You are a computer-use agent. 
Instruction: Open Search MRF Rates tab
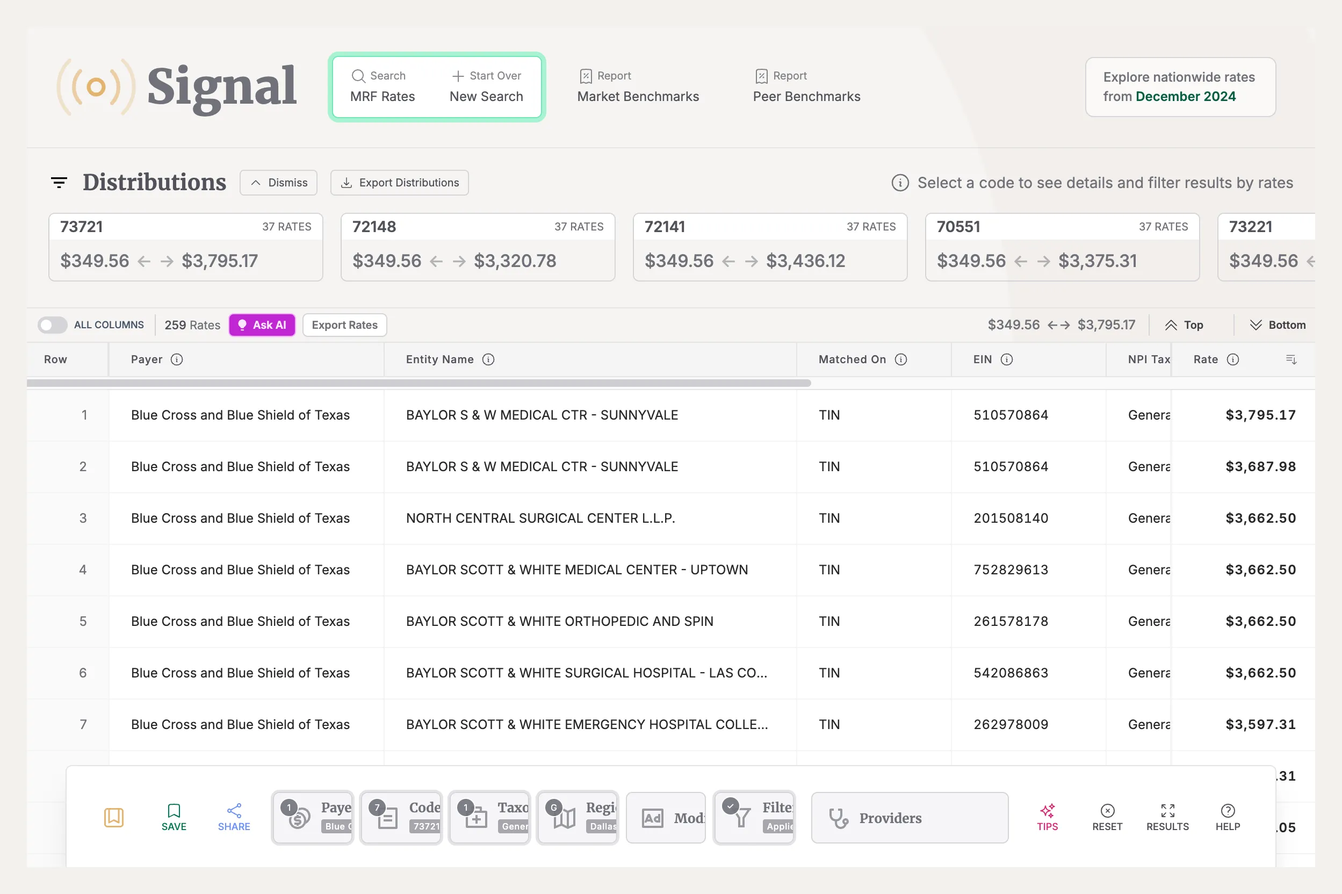coord(383,86)
